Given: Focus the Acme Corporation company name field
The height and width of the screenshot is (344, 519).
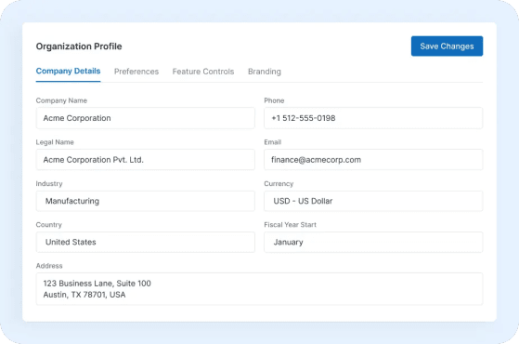Looking at the screenshot, I should pyautogui.click(x=146, y=118).
